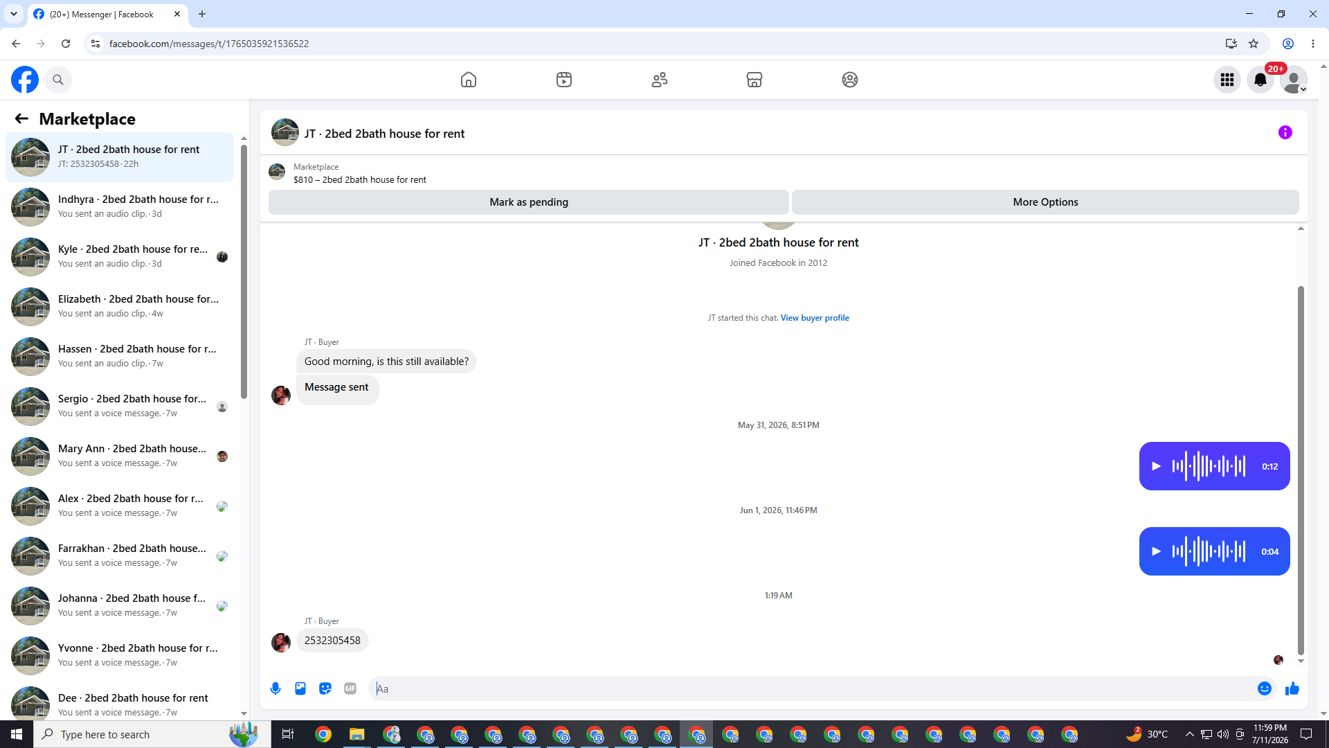Play the 0:12 voice message

[1156, 466]
